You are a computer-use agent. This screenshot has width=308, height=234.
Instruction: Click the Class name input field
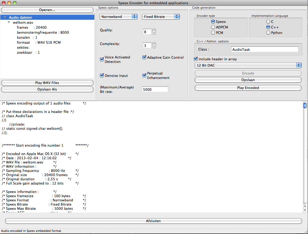(x=265, y=49)
